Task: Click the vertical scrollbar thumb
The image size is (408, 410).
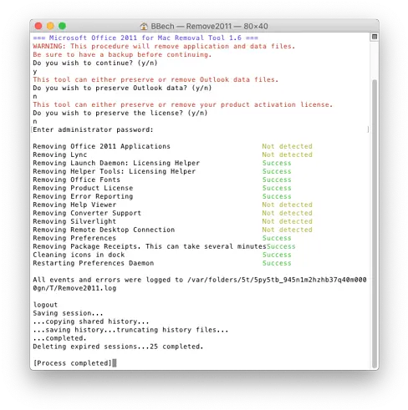Action: tap(375, 224)
